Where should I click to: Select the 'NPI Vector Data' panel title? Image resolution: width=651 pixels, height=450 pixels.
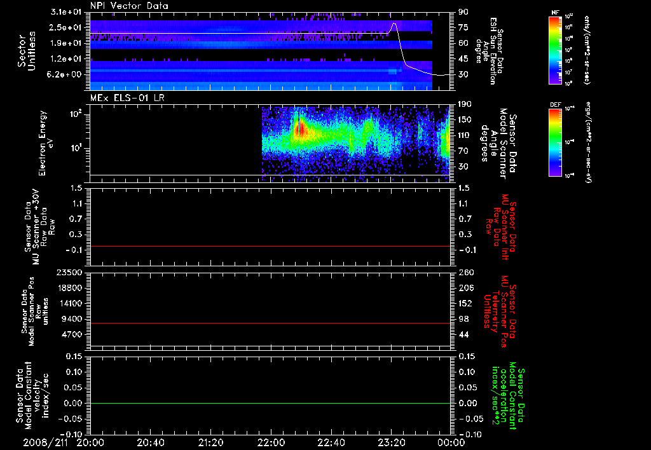(x=129, y=6)
